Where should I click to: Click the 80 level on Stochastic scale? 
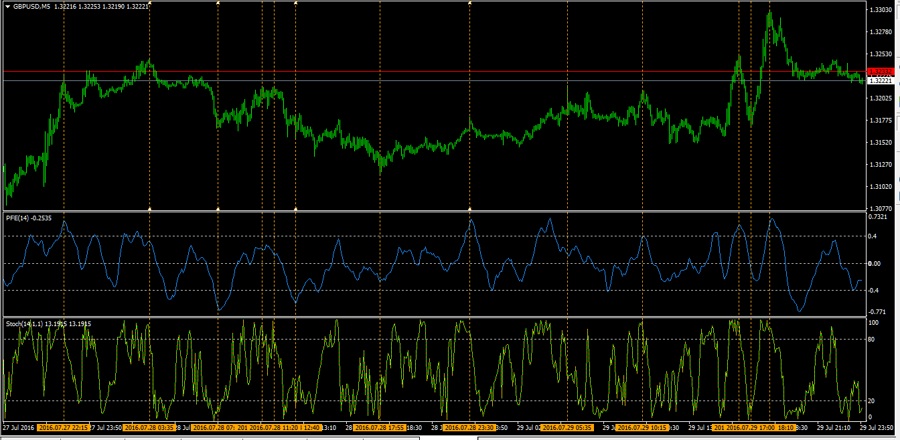pos(872,339)
